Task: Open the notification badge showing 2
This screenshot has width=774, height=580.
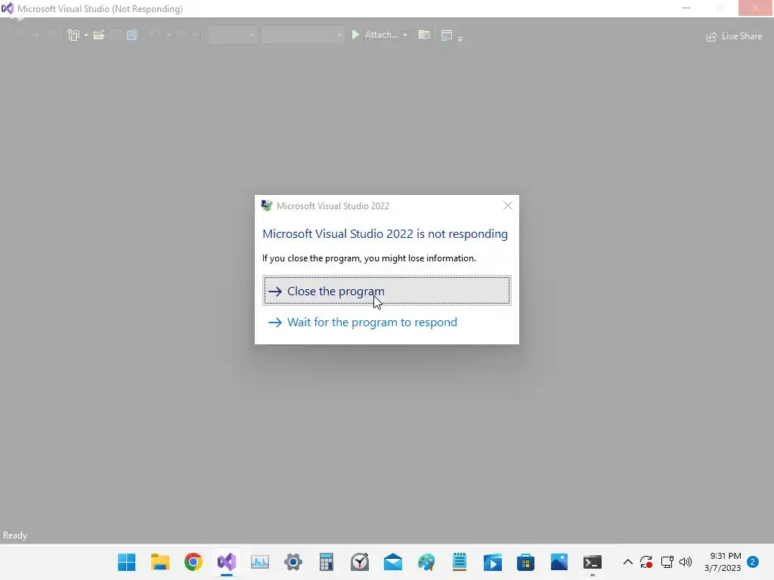Action: [753, 562]
